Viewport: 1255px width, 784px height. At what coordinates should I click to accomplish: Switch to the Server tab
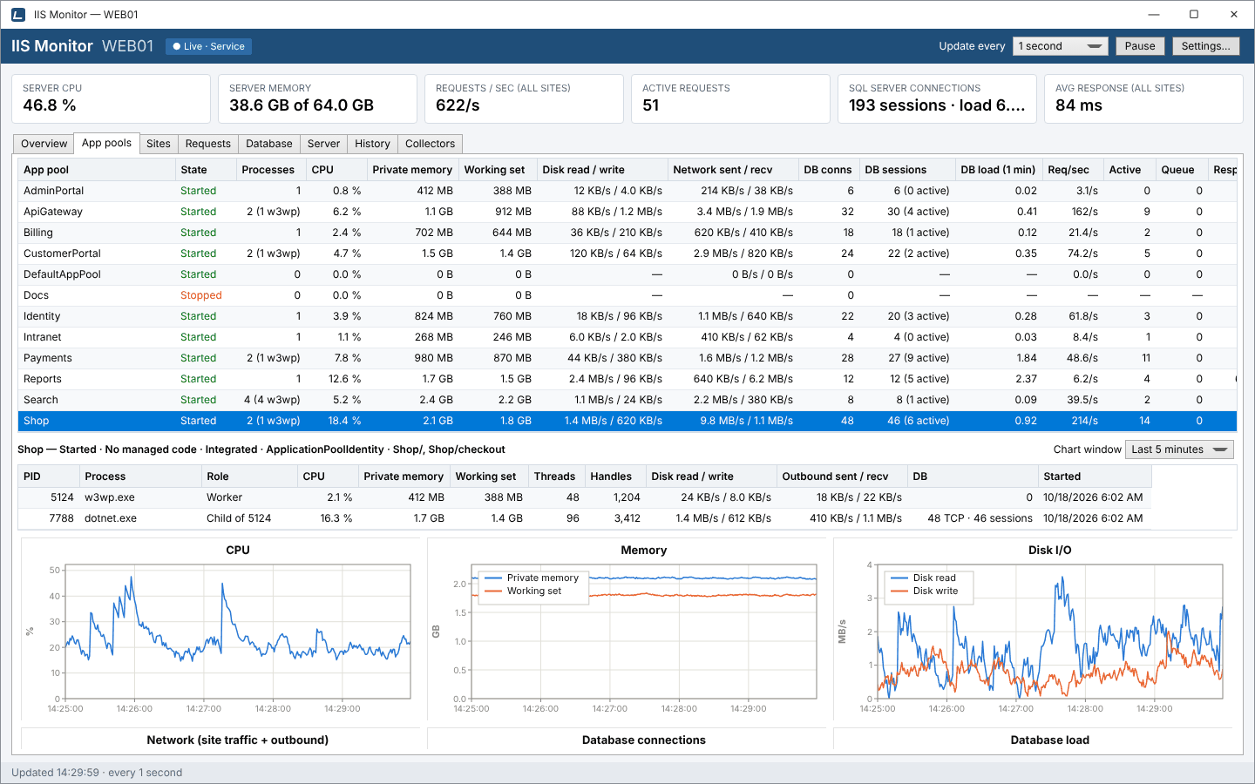323,144
